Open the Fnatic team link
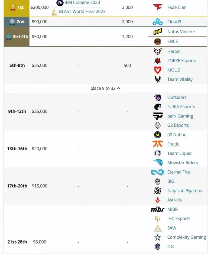 pos(173,144)
